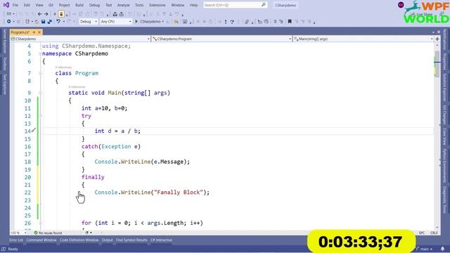The height and width of the screenshot is (253, 450).
Task: Start debugging with the green play button
Action: click(x=136, y=22)
